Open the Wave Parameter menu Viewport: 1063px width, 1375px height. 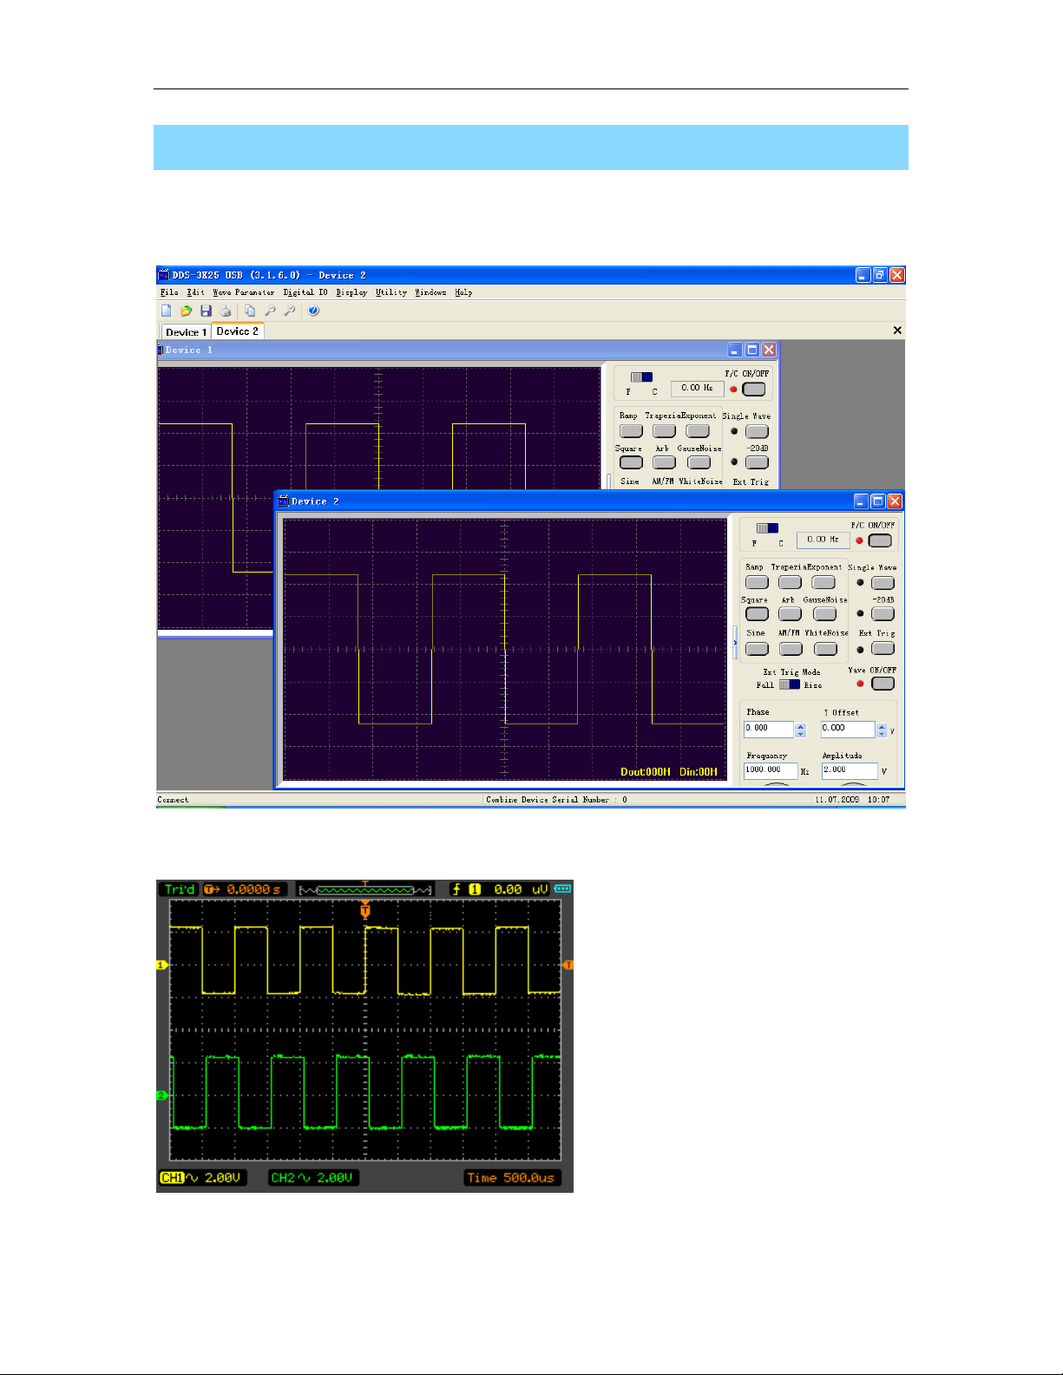click(x=243, y=292)
